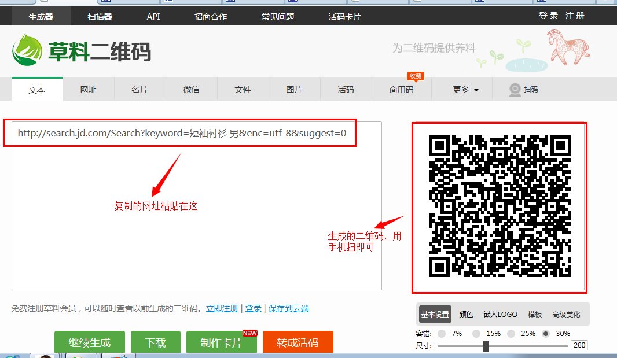The height and width of the screenshot is (358, 617).
Task: Switch to the 微信 tab
Action: (192, 90)
